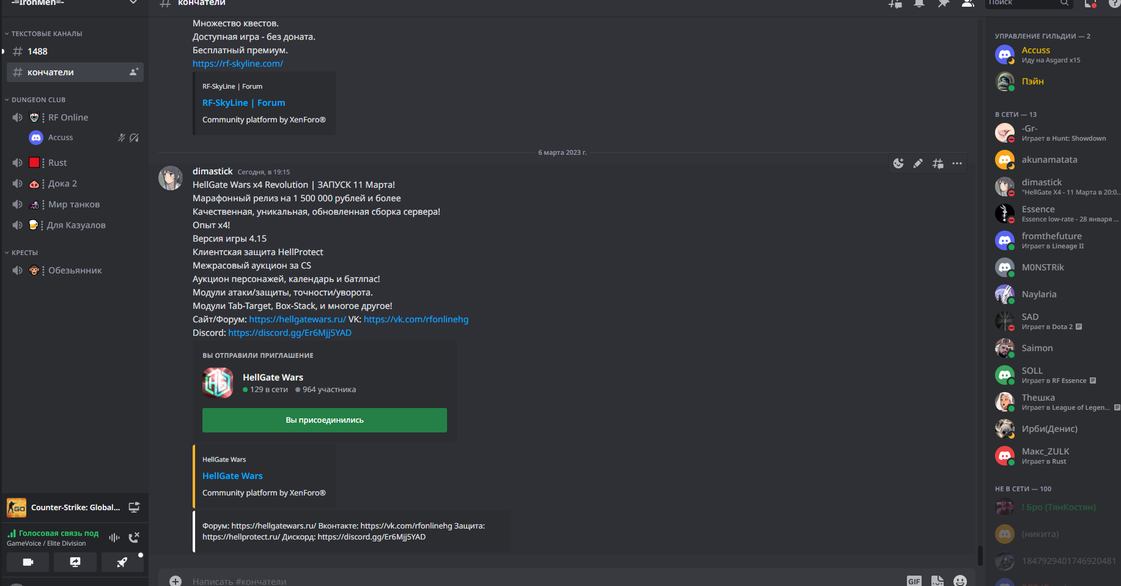The image size is (1121, 586).
Task: Open M0NSTRik in member list
Action: tap(1056, 267)
